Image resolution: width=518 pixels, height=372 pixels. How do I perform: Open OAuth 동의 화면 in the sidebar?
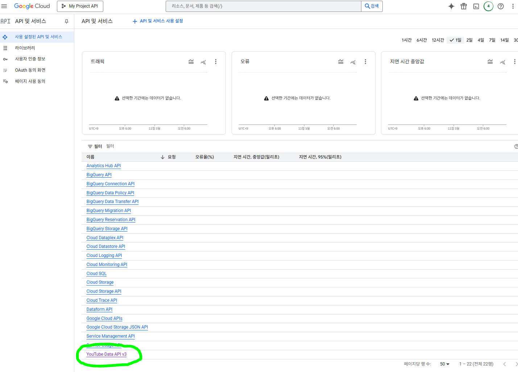[37, 70]
